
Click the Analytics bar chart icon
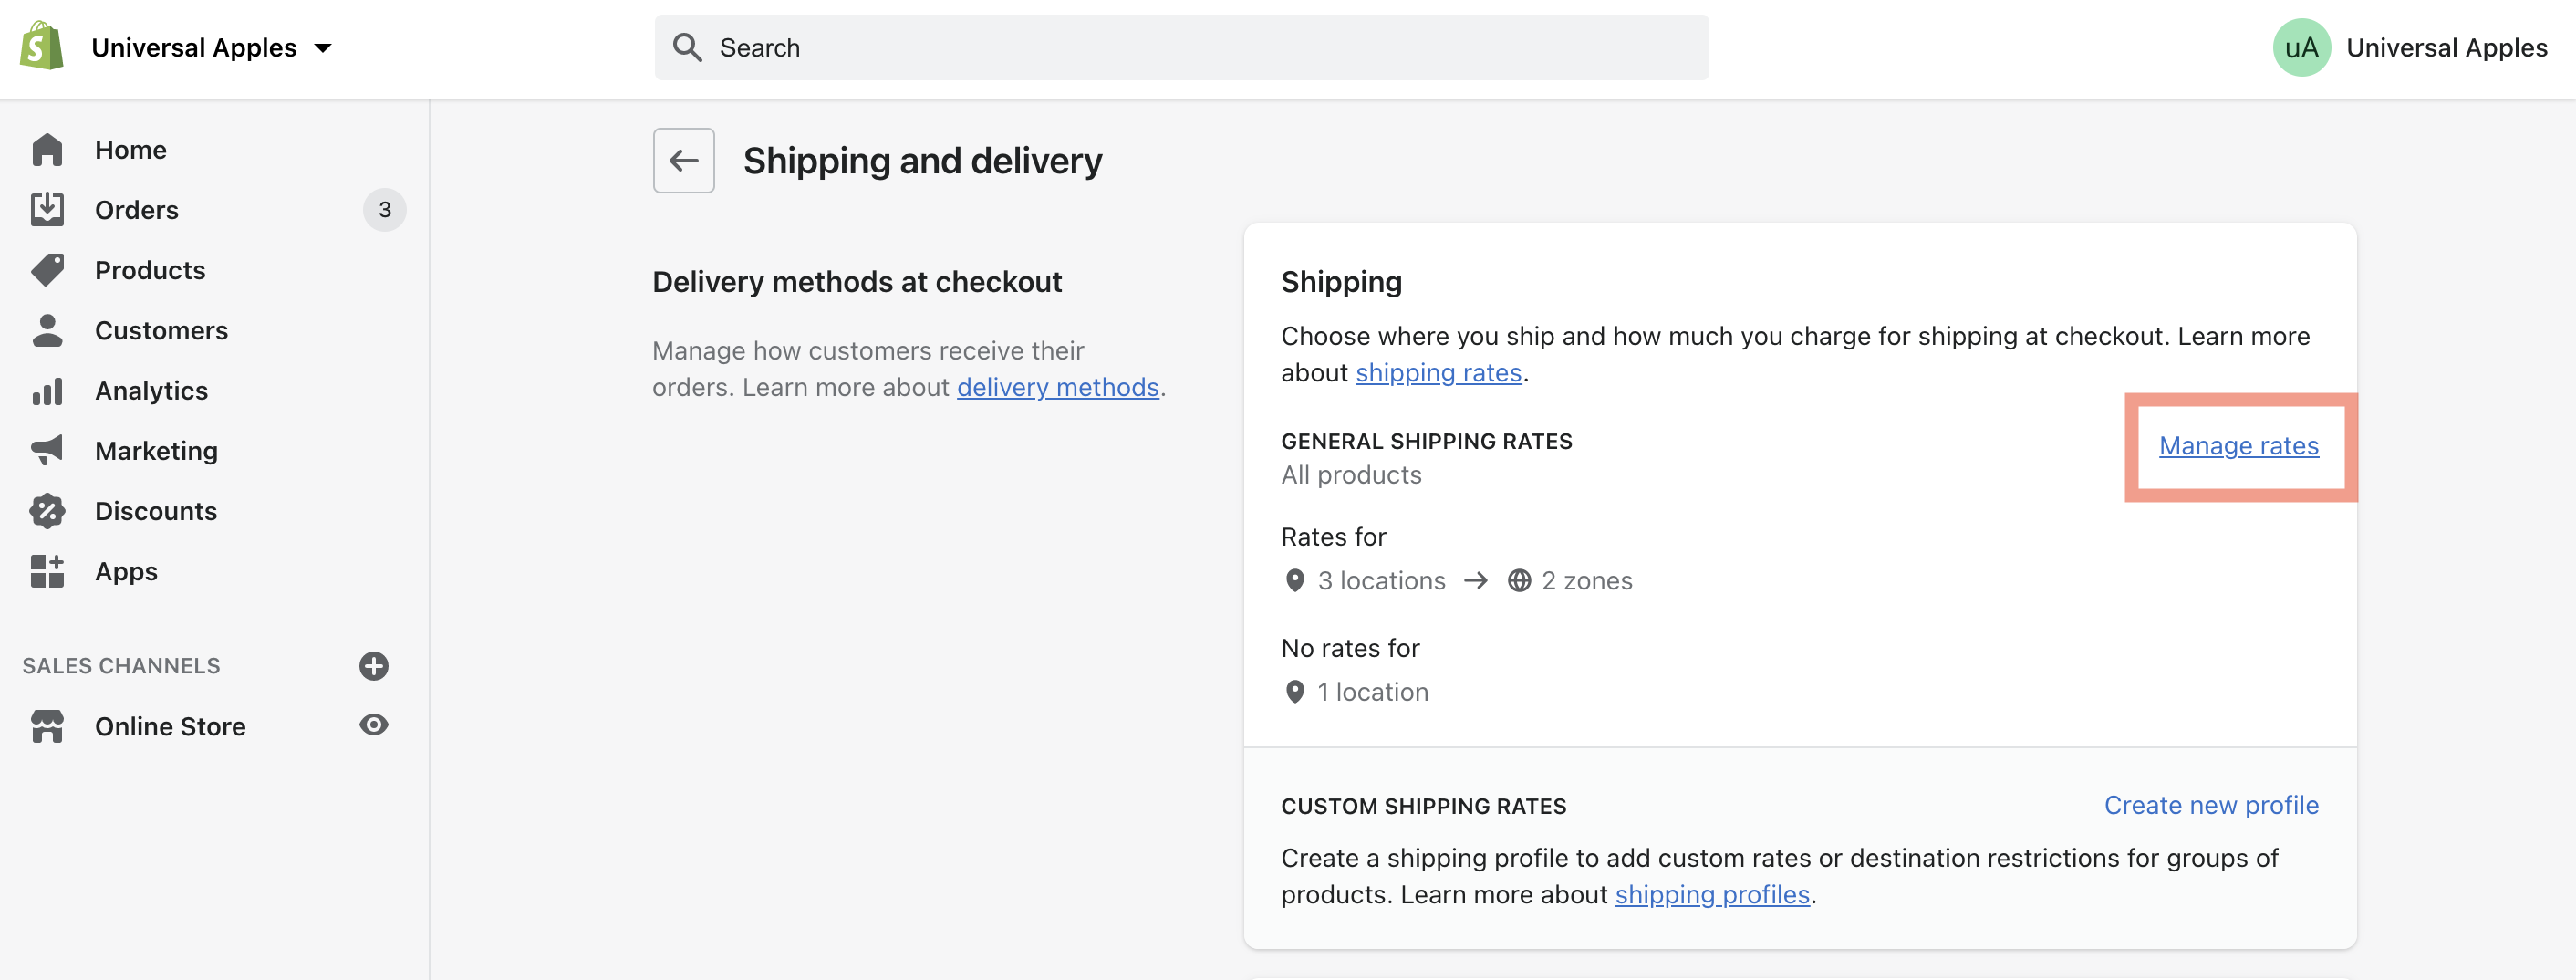tap(47, 391)
